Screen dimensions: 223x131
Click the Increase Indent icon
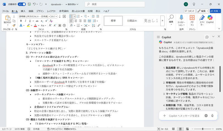[98, 16]
